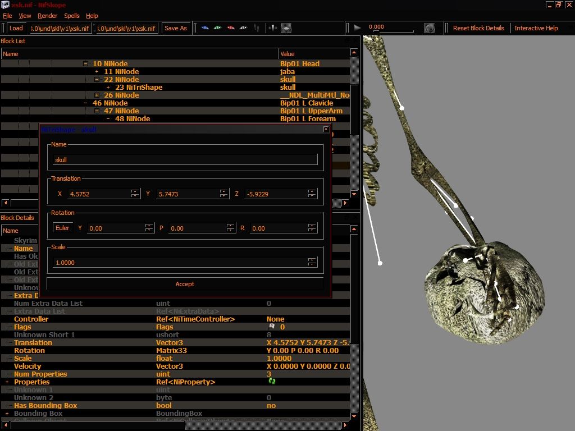Click the Block Details scroll up arrow
The height and width of the screenshot is (431, 575).
(x=354, y=230)
